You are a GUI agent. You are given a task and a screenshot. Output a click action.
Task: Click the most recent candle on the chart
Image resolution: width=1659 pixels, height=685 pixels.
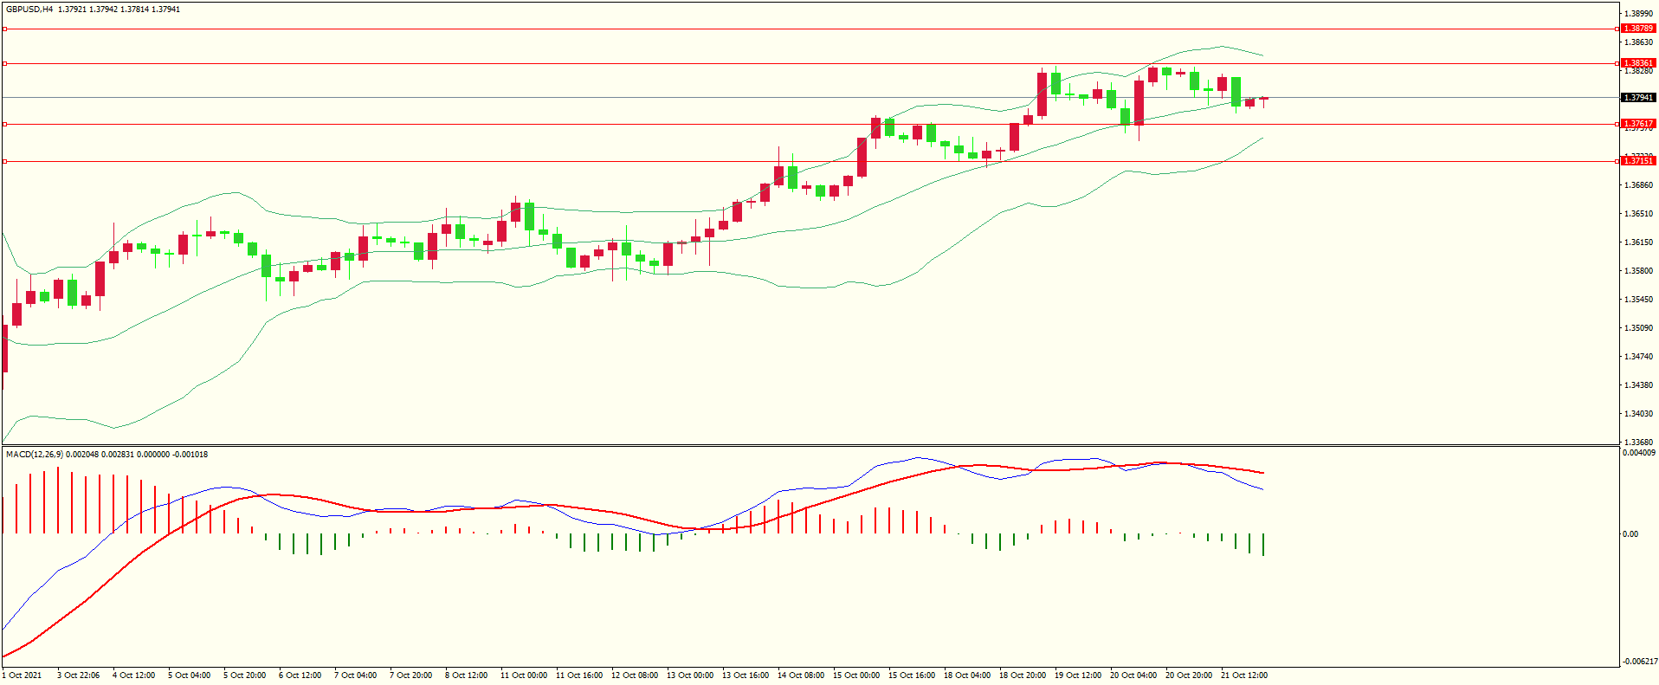[x=1264, y=100]
